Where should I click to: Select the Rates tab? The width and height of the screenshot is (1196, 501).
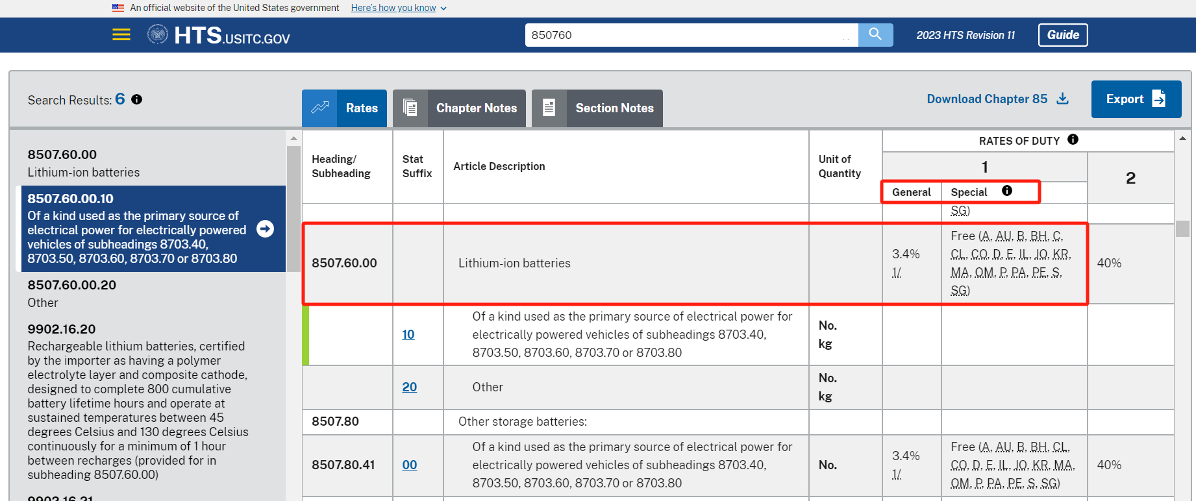(x=344, y=108)
